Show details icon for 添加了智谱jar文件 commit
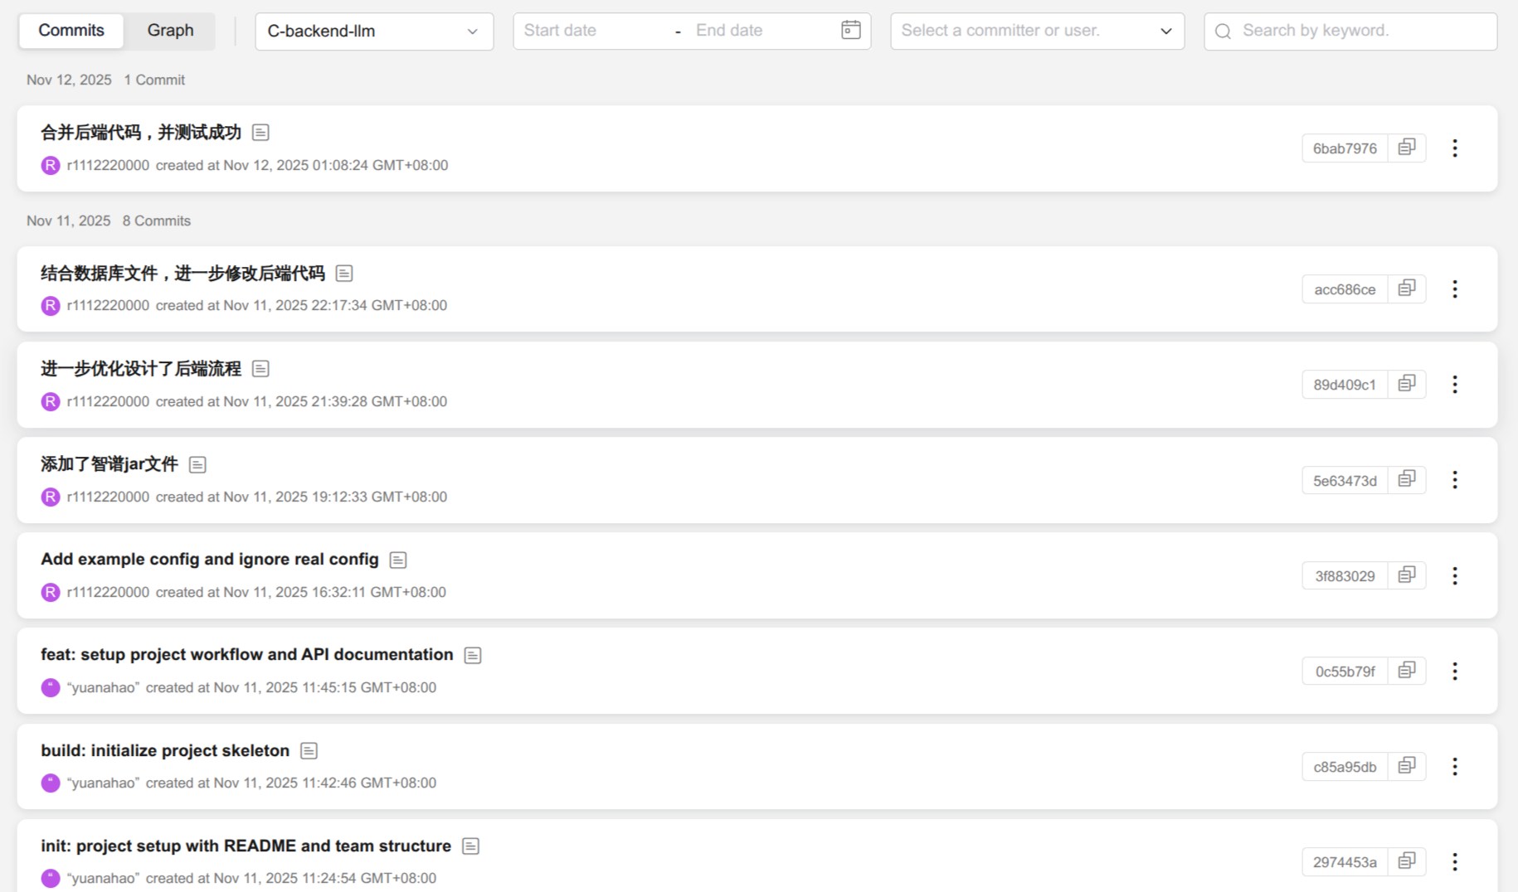The height and width of the screenshot is (892, 1518). pyautogui.click(x=197, y=464)
